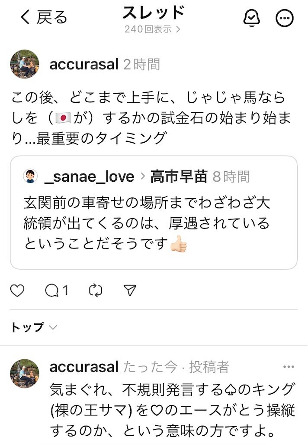
Task: Repost using the repost arrows icon
Action: [96, 291]
